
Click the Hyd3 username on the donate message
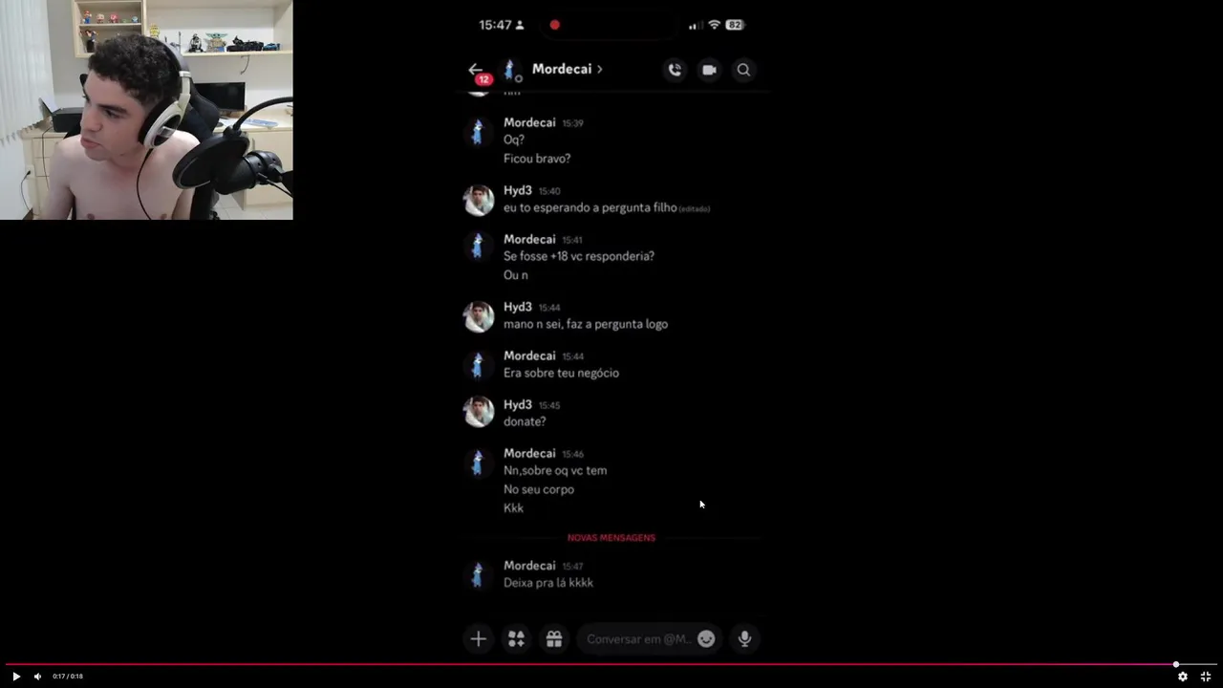click(x=517, y=404)
